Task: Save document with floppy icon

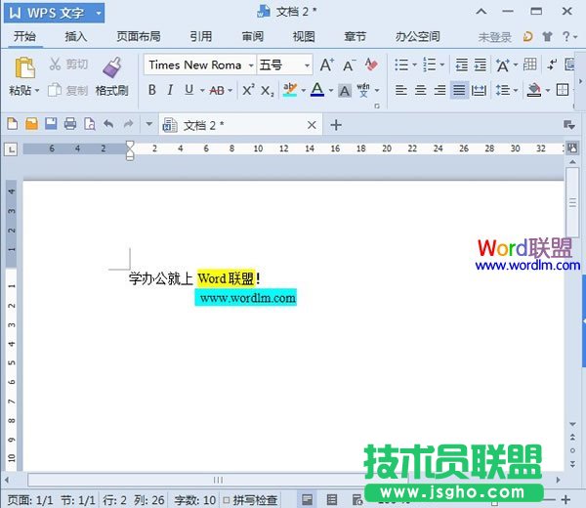Action: 51,124
